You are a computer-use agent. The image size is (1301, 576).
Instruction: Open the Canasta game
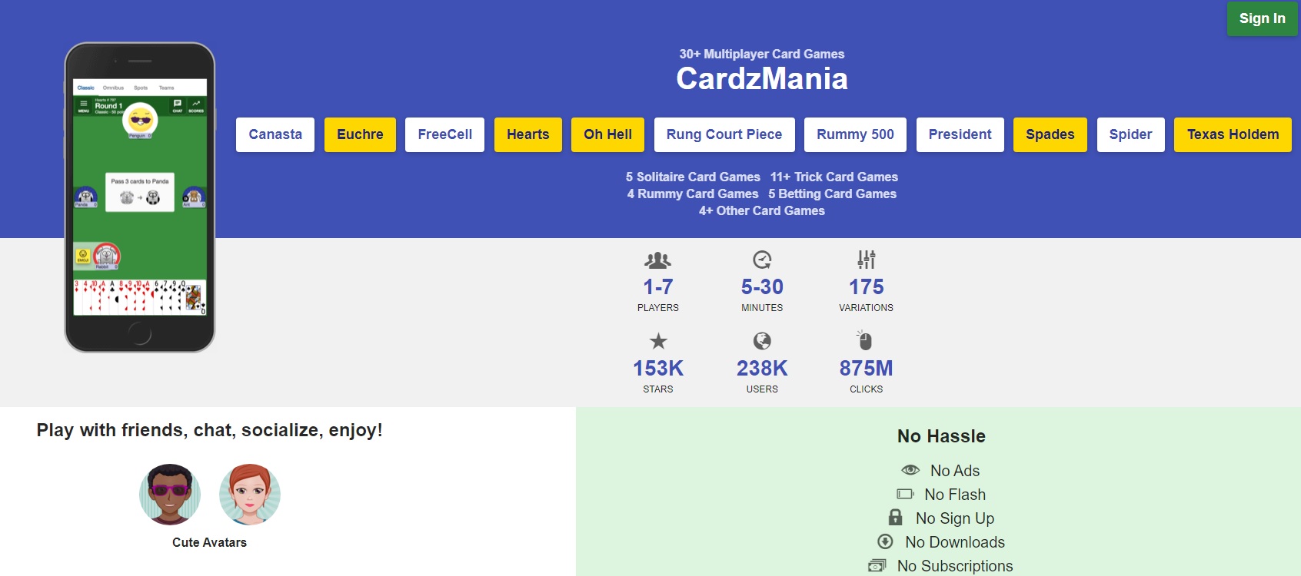pyautogui.click(x=275, y=134)
